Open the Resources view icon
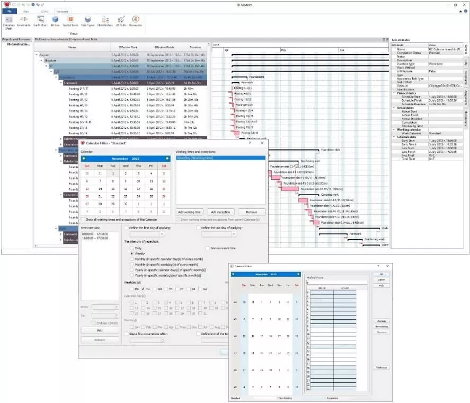Viewport: 470px width, 403px height. pyautogui.click(x=136, y=20)
